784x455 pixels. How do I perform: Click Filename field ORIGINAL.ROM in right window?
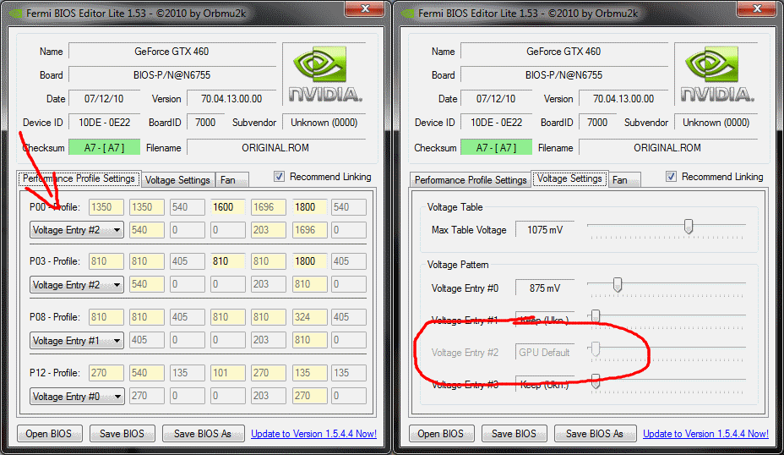[x=668, y=148]
